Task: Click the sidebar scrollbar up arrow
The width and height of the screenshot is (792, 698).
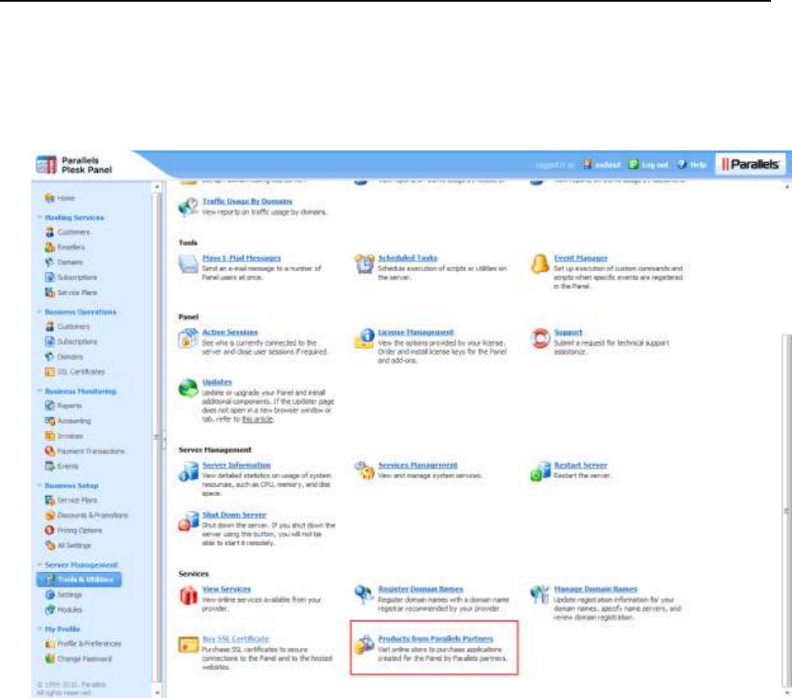Action: (157, 187)
